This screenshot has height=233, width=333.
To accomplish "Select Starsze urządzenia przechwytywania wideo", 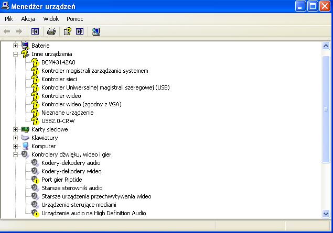I will point(96,196).
